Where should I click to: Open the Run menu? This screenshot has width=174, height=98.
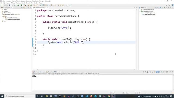32,3
